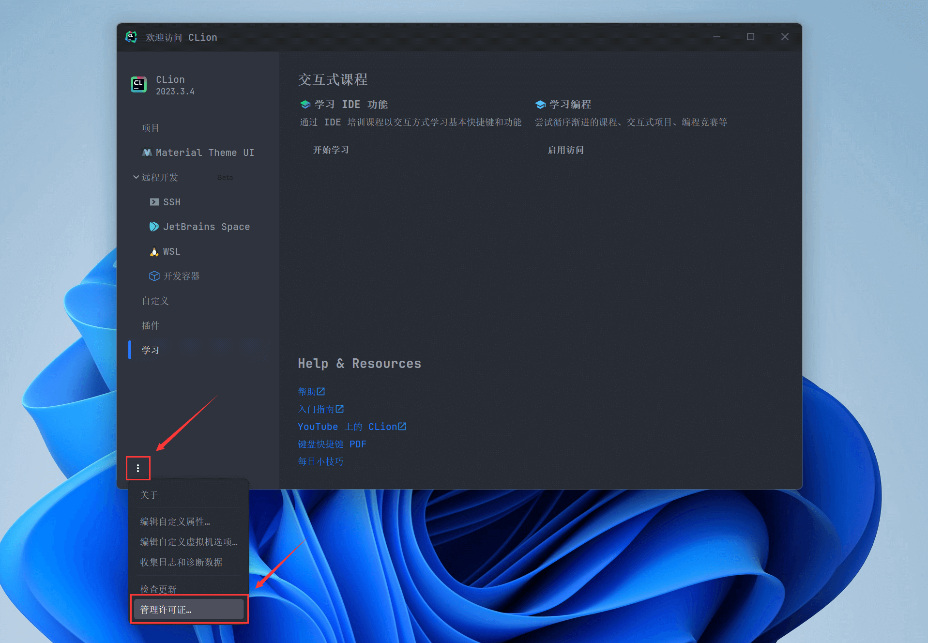Screen dimensions: 928x643
Task: Choose 收集日志和诊断数据 menu item
Action: tap(189, 562)
